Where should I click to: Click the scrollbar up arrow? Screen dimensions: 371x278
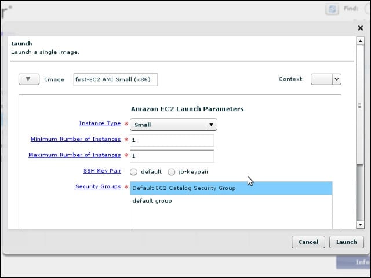360,41
